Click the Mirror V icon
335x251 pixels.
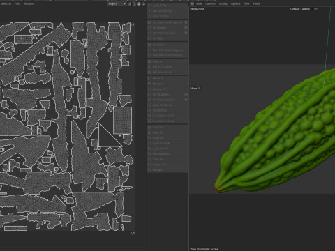pyautogui.click(x=149, y=84)
